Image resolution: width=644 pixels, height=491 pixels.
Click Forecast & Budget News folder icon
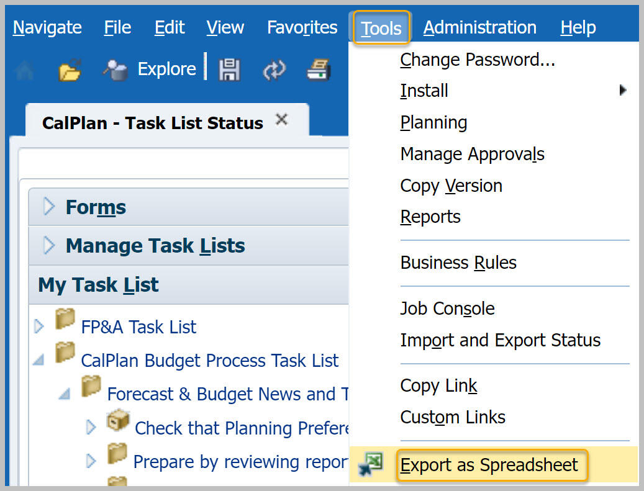click(91, 386)
